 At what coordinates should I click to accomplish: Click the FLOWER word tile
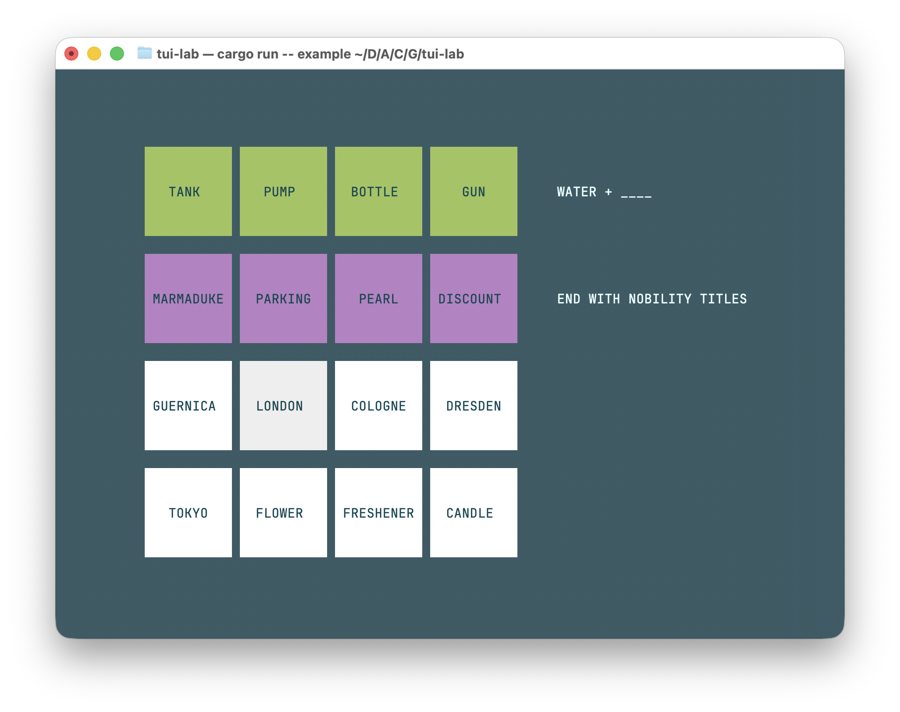283,513
